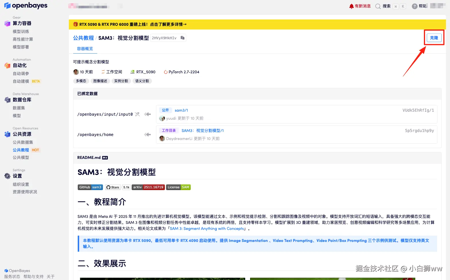
Task: Click the search magnifier icon
Action: click(378, 6)
